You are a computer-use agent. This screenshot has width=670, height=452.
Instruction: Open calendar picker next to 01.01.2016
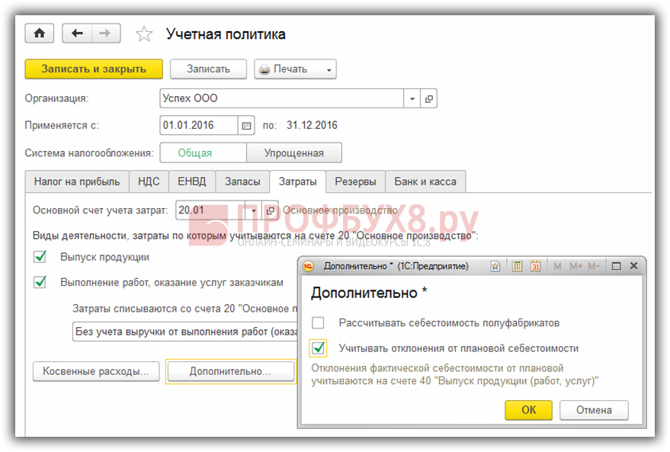coord(246,125)
